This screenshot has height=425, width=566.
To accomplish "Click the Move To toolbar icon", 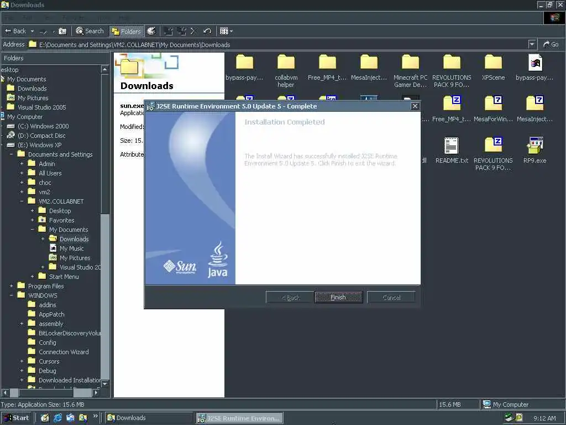I will point(168,31).
